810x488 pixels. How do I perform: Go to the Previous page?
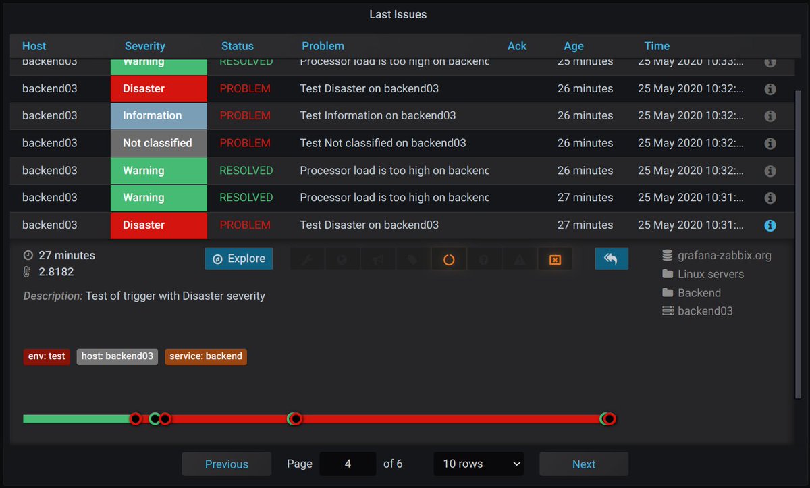pos(227,464)
